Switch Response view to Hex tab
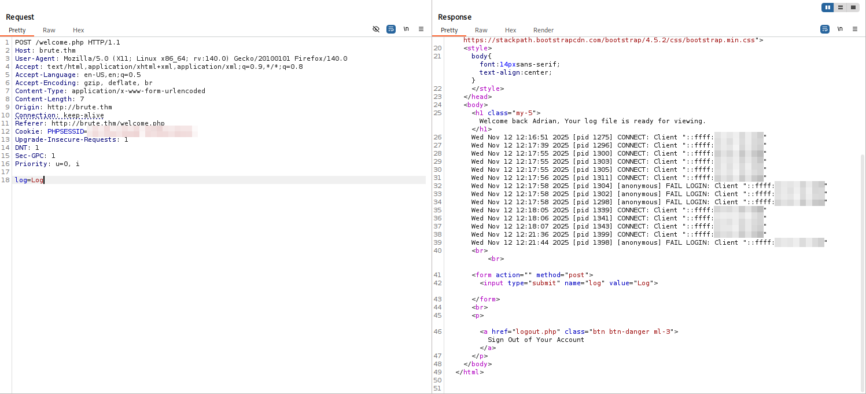The image size is (866, 394). (510, 30)
